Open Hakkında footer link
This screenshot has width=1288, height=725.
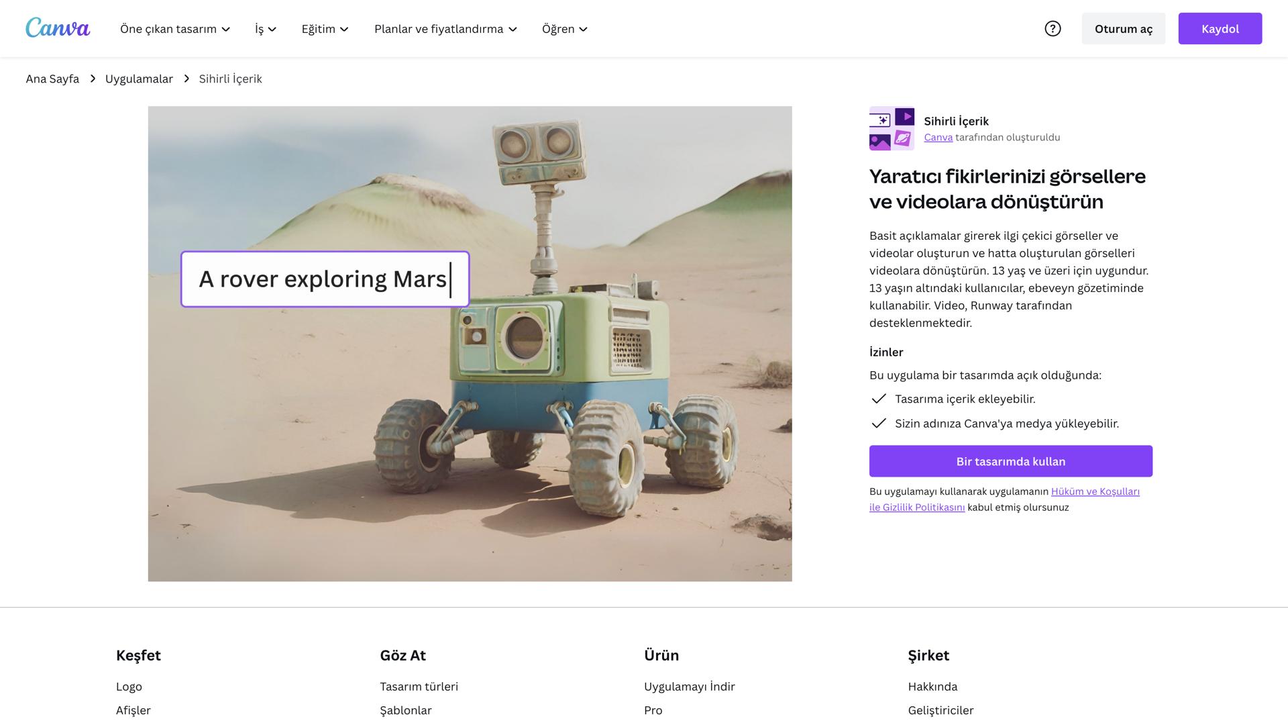tap(932, 686)
